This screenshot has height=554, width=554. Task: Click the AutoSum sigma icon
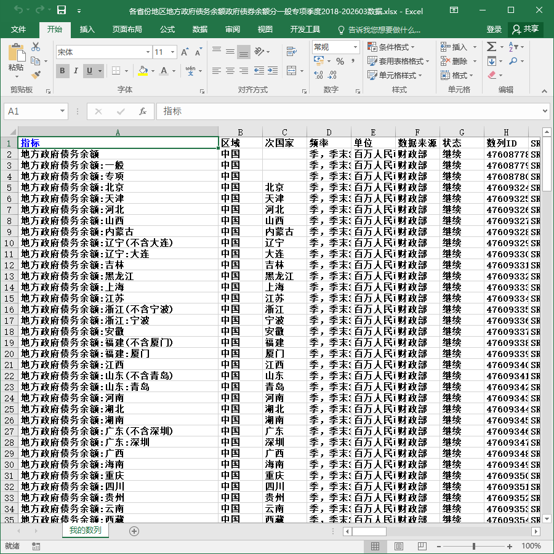[491, 47]
